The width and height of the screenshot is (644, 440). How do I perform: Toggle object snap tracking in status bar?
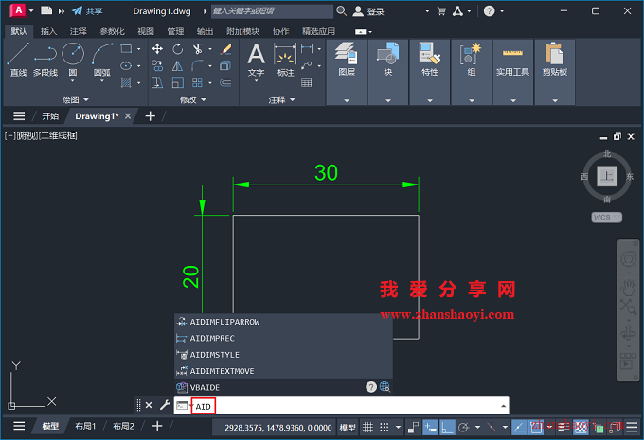point(519,428)
